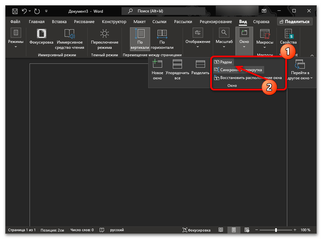Image resolution: width=322 pixels, height=239 pixels.
Task: Expand the Modes (Режимы) dropdown
Action: [16, 39]
